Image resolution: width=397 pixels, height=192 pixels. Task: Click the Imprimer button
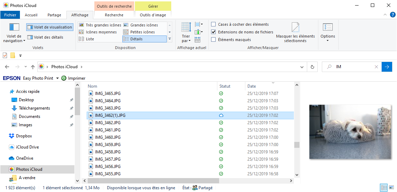(x=73, y=78)
